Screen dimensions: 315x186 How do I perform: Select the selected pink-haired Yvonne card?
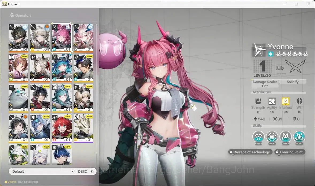tap(62, 38)
